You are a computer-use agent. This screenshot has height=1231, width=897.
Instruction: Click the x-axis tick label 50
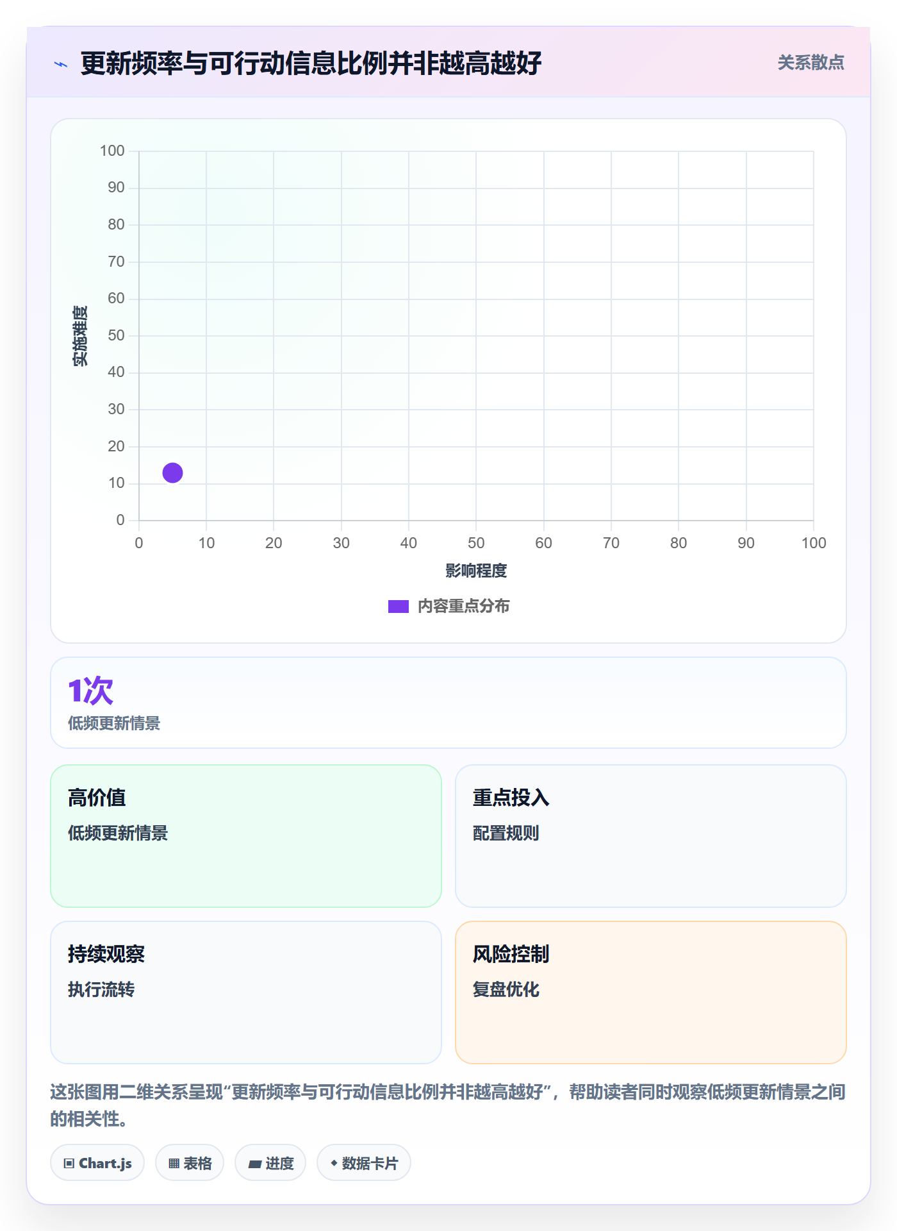tap(476, 544)
